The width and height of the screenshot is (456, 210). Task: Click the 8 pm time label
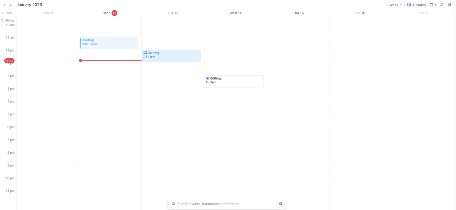pyautogui.click(x=11, y=152)
